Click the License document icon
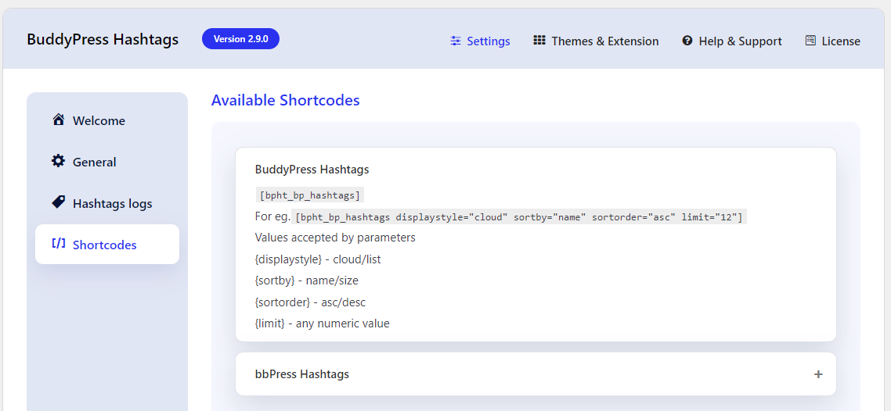This screenshot has width=891, height=411. click(810, 41)
